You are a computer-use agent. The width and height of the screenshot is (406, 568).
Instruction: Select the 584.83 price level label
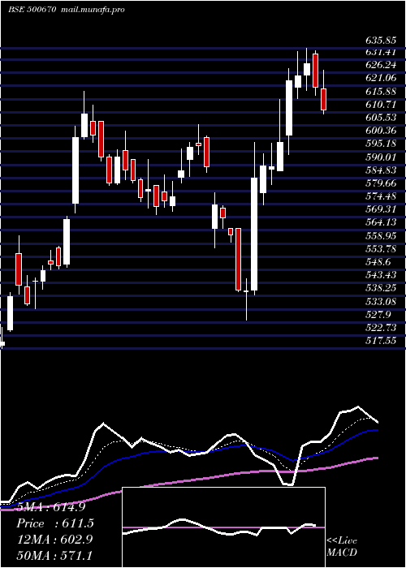[380, 170]
